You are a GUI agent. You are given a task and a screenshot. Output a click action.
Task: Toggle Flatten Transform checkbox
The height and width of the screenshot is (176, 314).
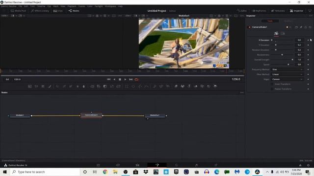click(x=272, y=89)
